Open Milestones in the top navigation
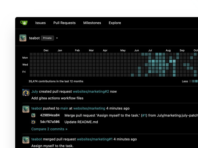198x148 pixels. pyautogui.click(x=92, y=23)
